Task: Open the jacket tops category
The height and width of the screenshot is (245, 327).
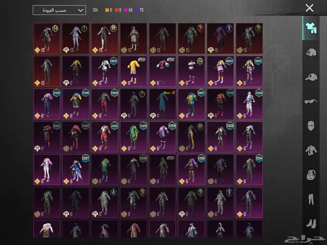Action: coord(309,150)
